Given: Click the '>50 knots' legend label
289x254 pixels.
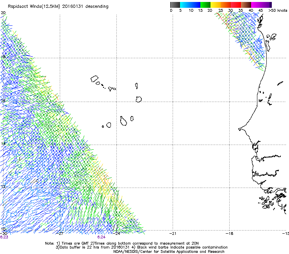Looking at the screenshot, I should click(278, 11).
